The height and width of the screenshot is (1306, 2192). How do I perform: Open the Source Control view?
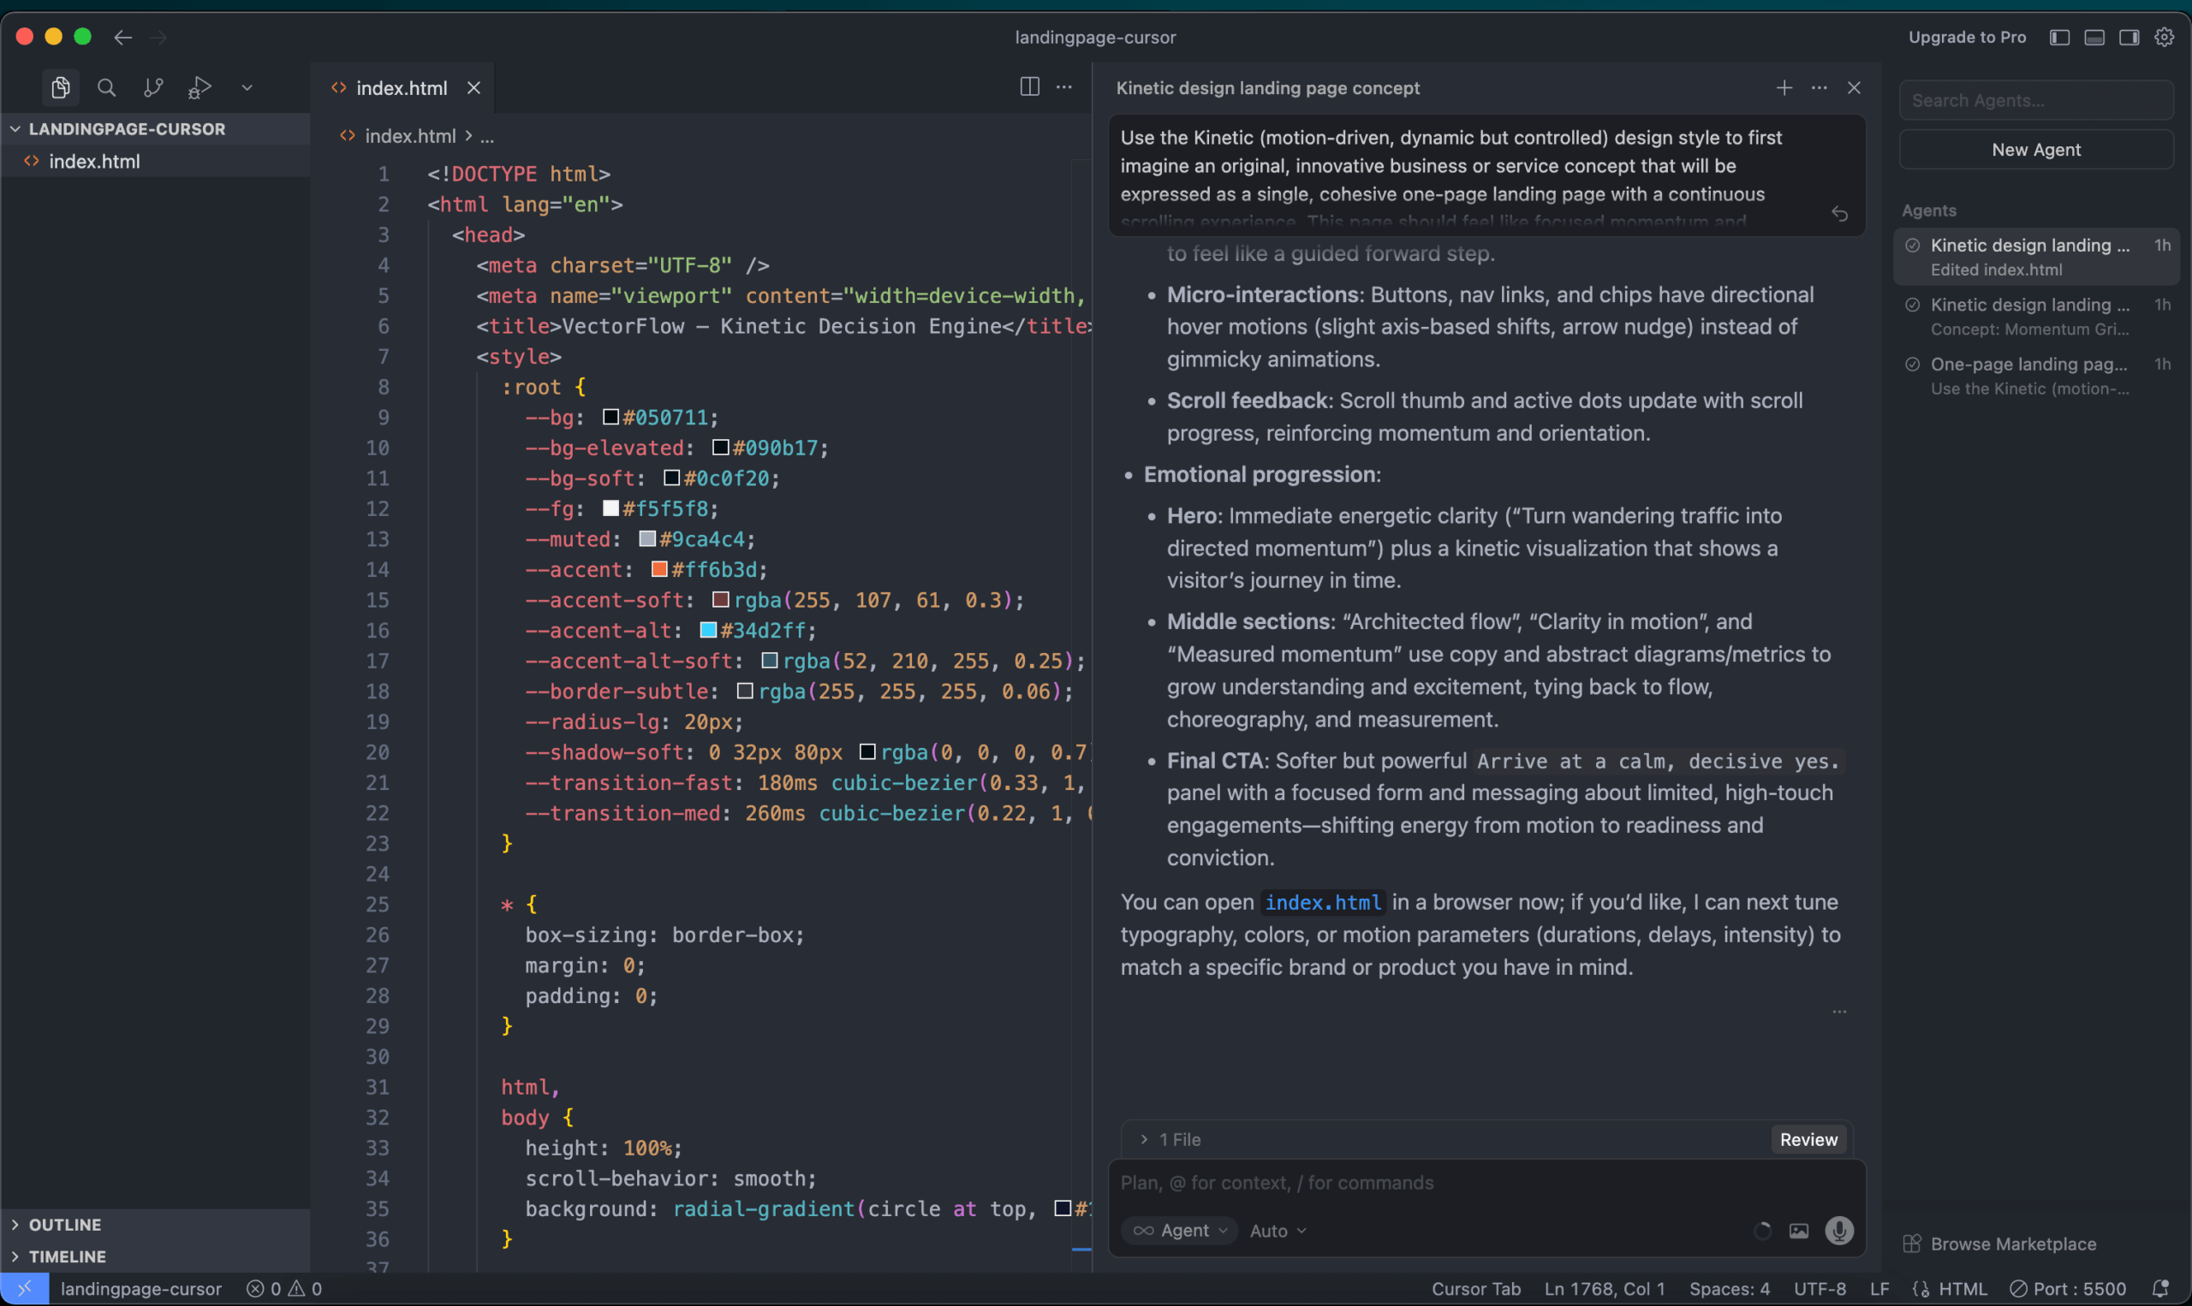click(x=153, y=87)
